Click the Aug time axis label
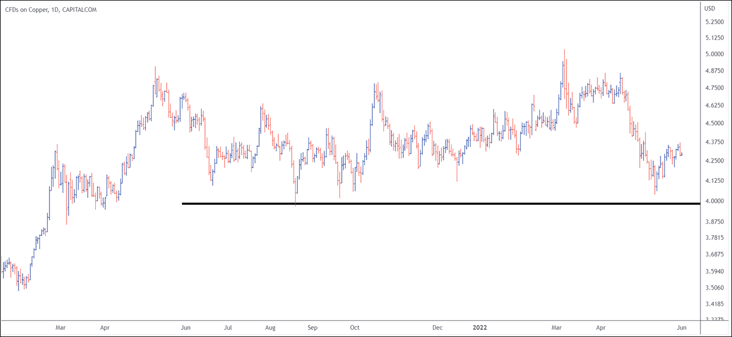Viewport: 732px width, 337px height. tap(270, 327)
